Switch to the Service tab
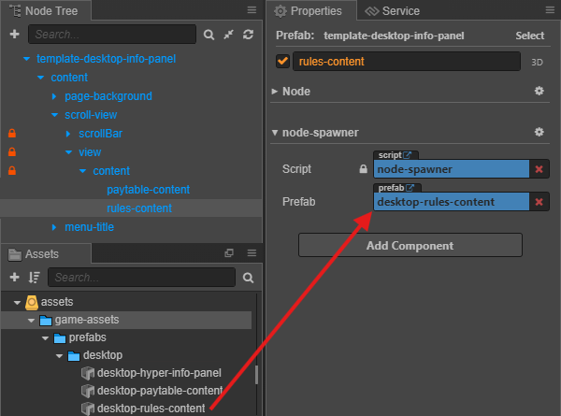The height and width of the screenshot is (416, 561). 393,10
